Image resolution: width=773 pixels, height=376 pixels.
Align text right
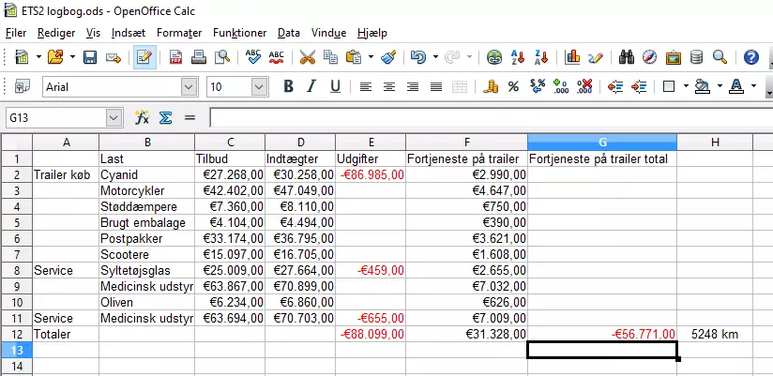coord(413,86)
